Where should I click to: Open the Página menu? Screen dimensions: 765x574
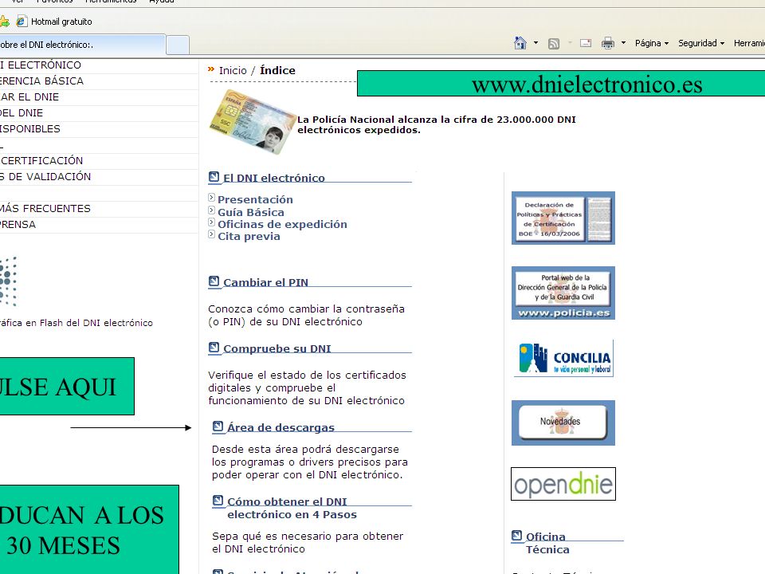[x=652, y=43]
